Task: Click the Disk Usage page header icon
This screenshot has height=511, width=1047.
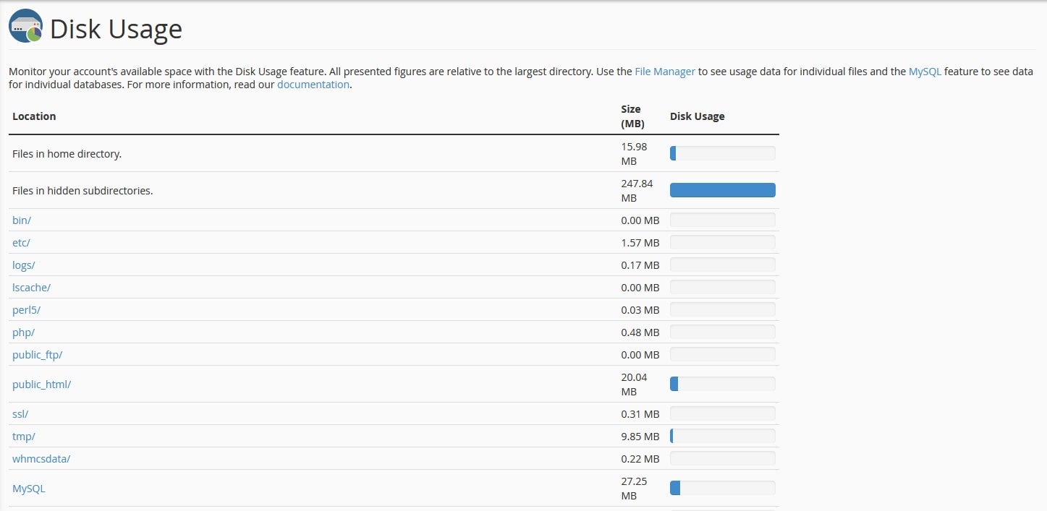Action: tap(25, 25)
